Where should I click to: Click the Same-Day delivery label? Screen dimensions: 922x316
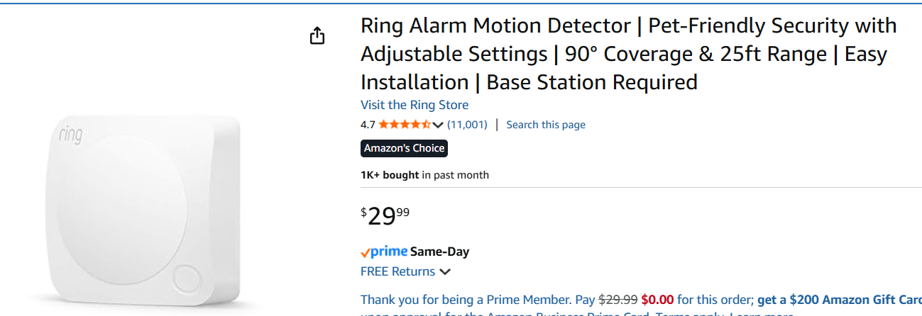point(439,252)
